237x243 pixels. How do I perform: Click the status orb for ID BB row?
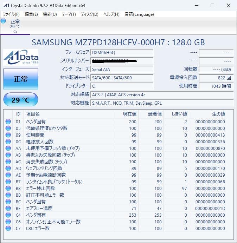click(8, 195)
